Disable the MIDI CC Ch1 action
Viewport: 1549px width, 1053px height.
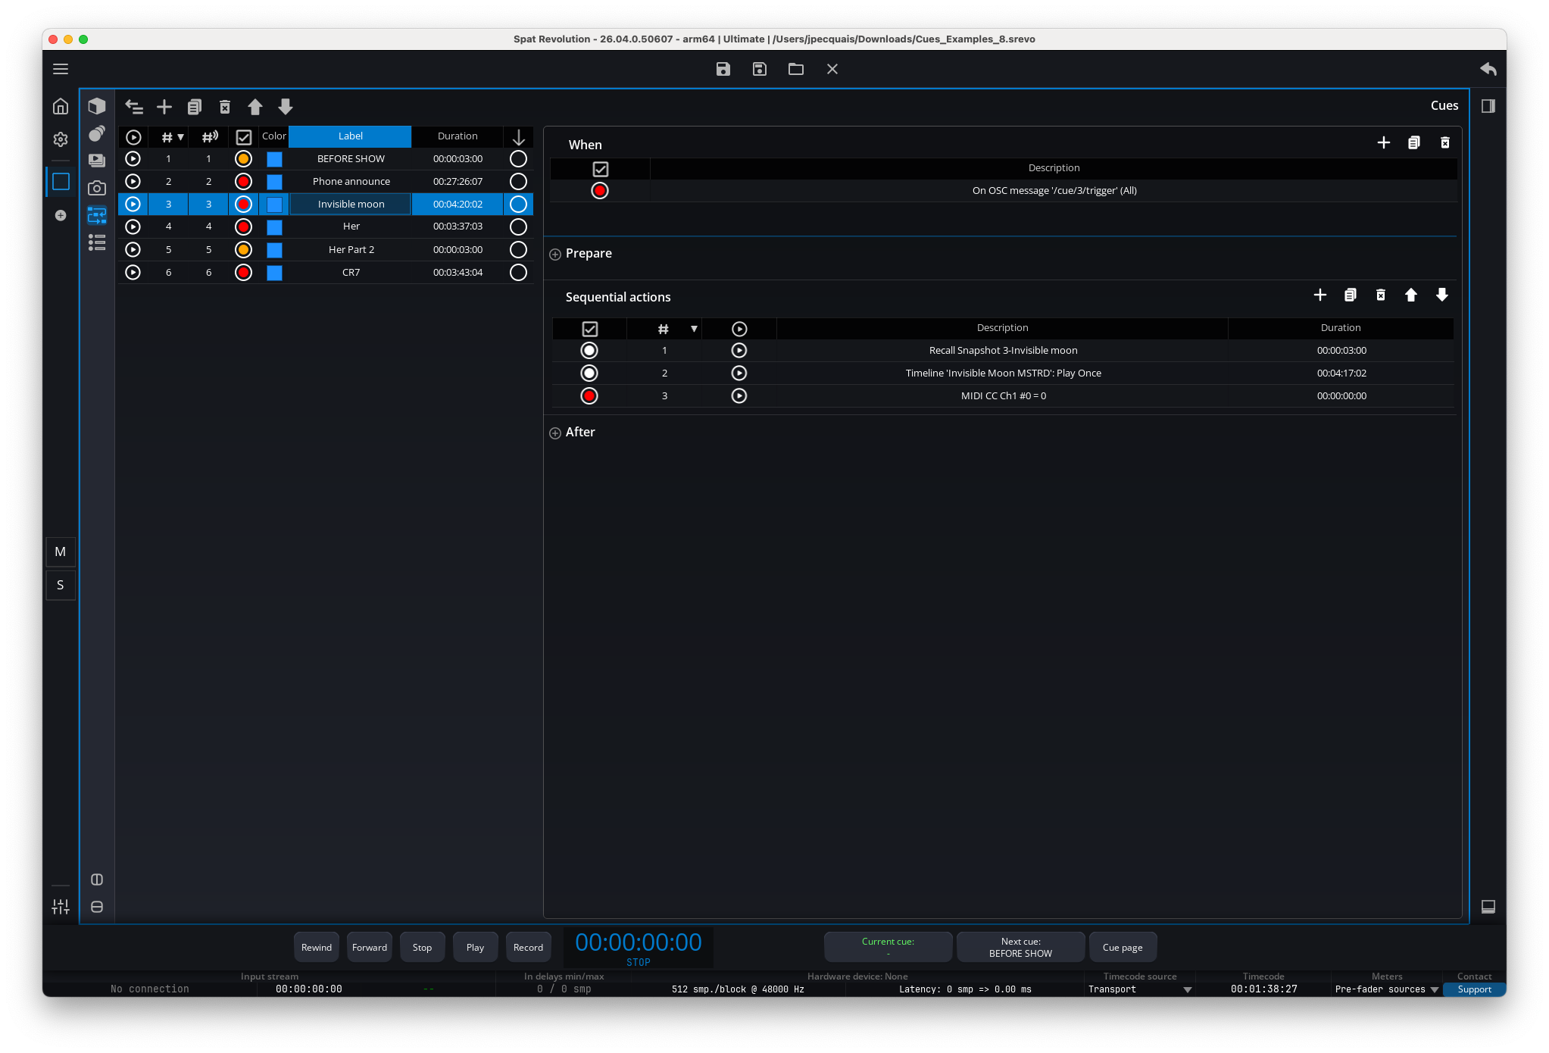[x=589, y=396]
